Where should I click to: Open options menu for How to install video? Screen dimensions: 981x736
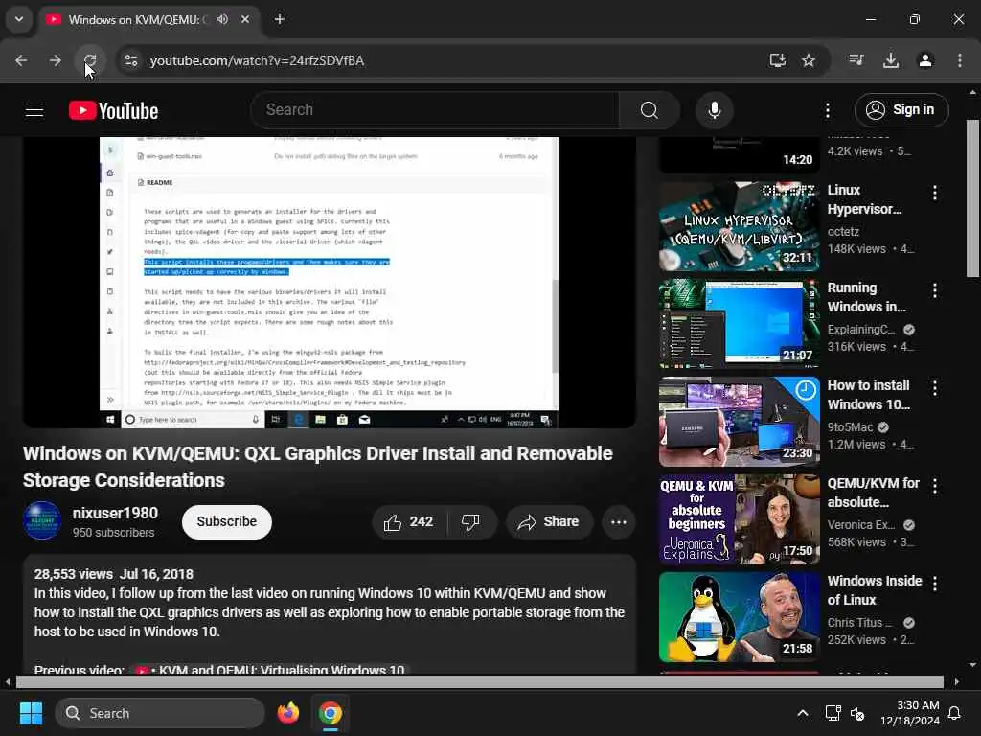[934, 388]
